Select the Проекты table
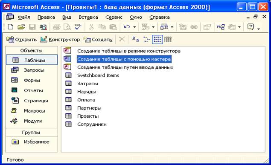 tap(88, 116)
